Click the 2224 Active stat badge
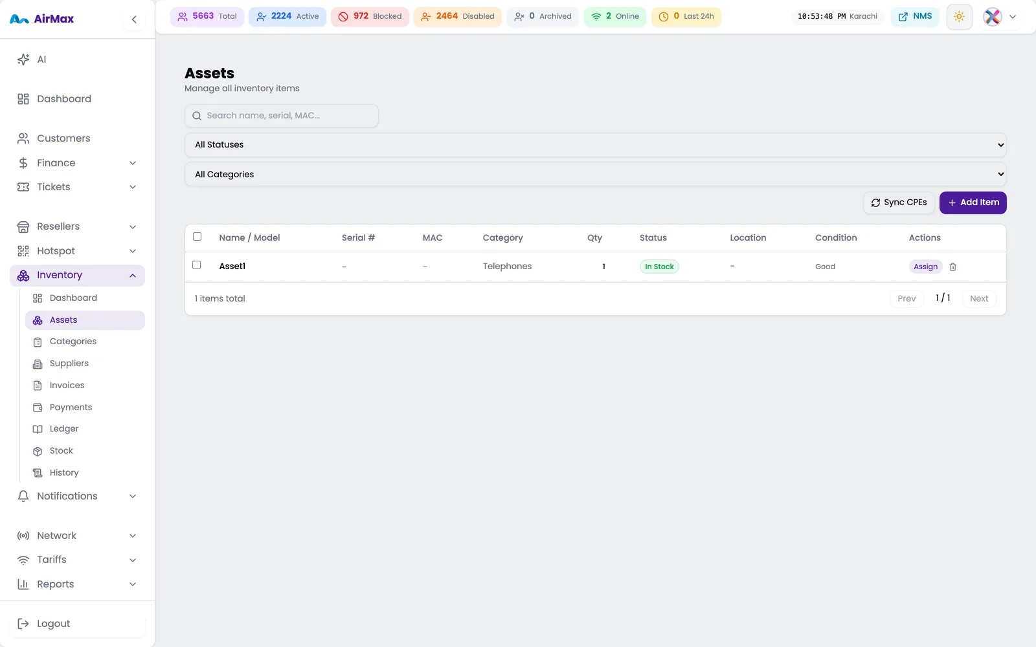 click(x=287, y=16)
